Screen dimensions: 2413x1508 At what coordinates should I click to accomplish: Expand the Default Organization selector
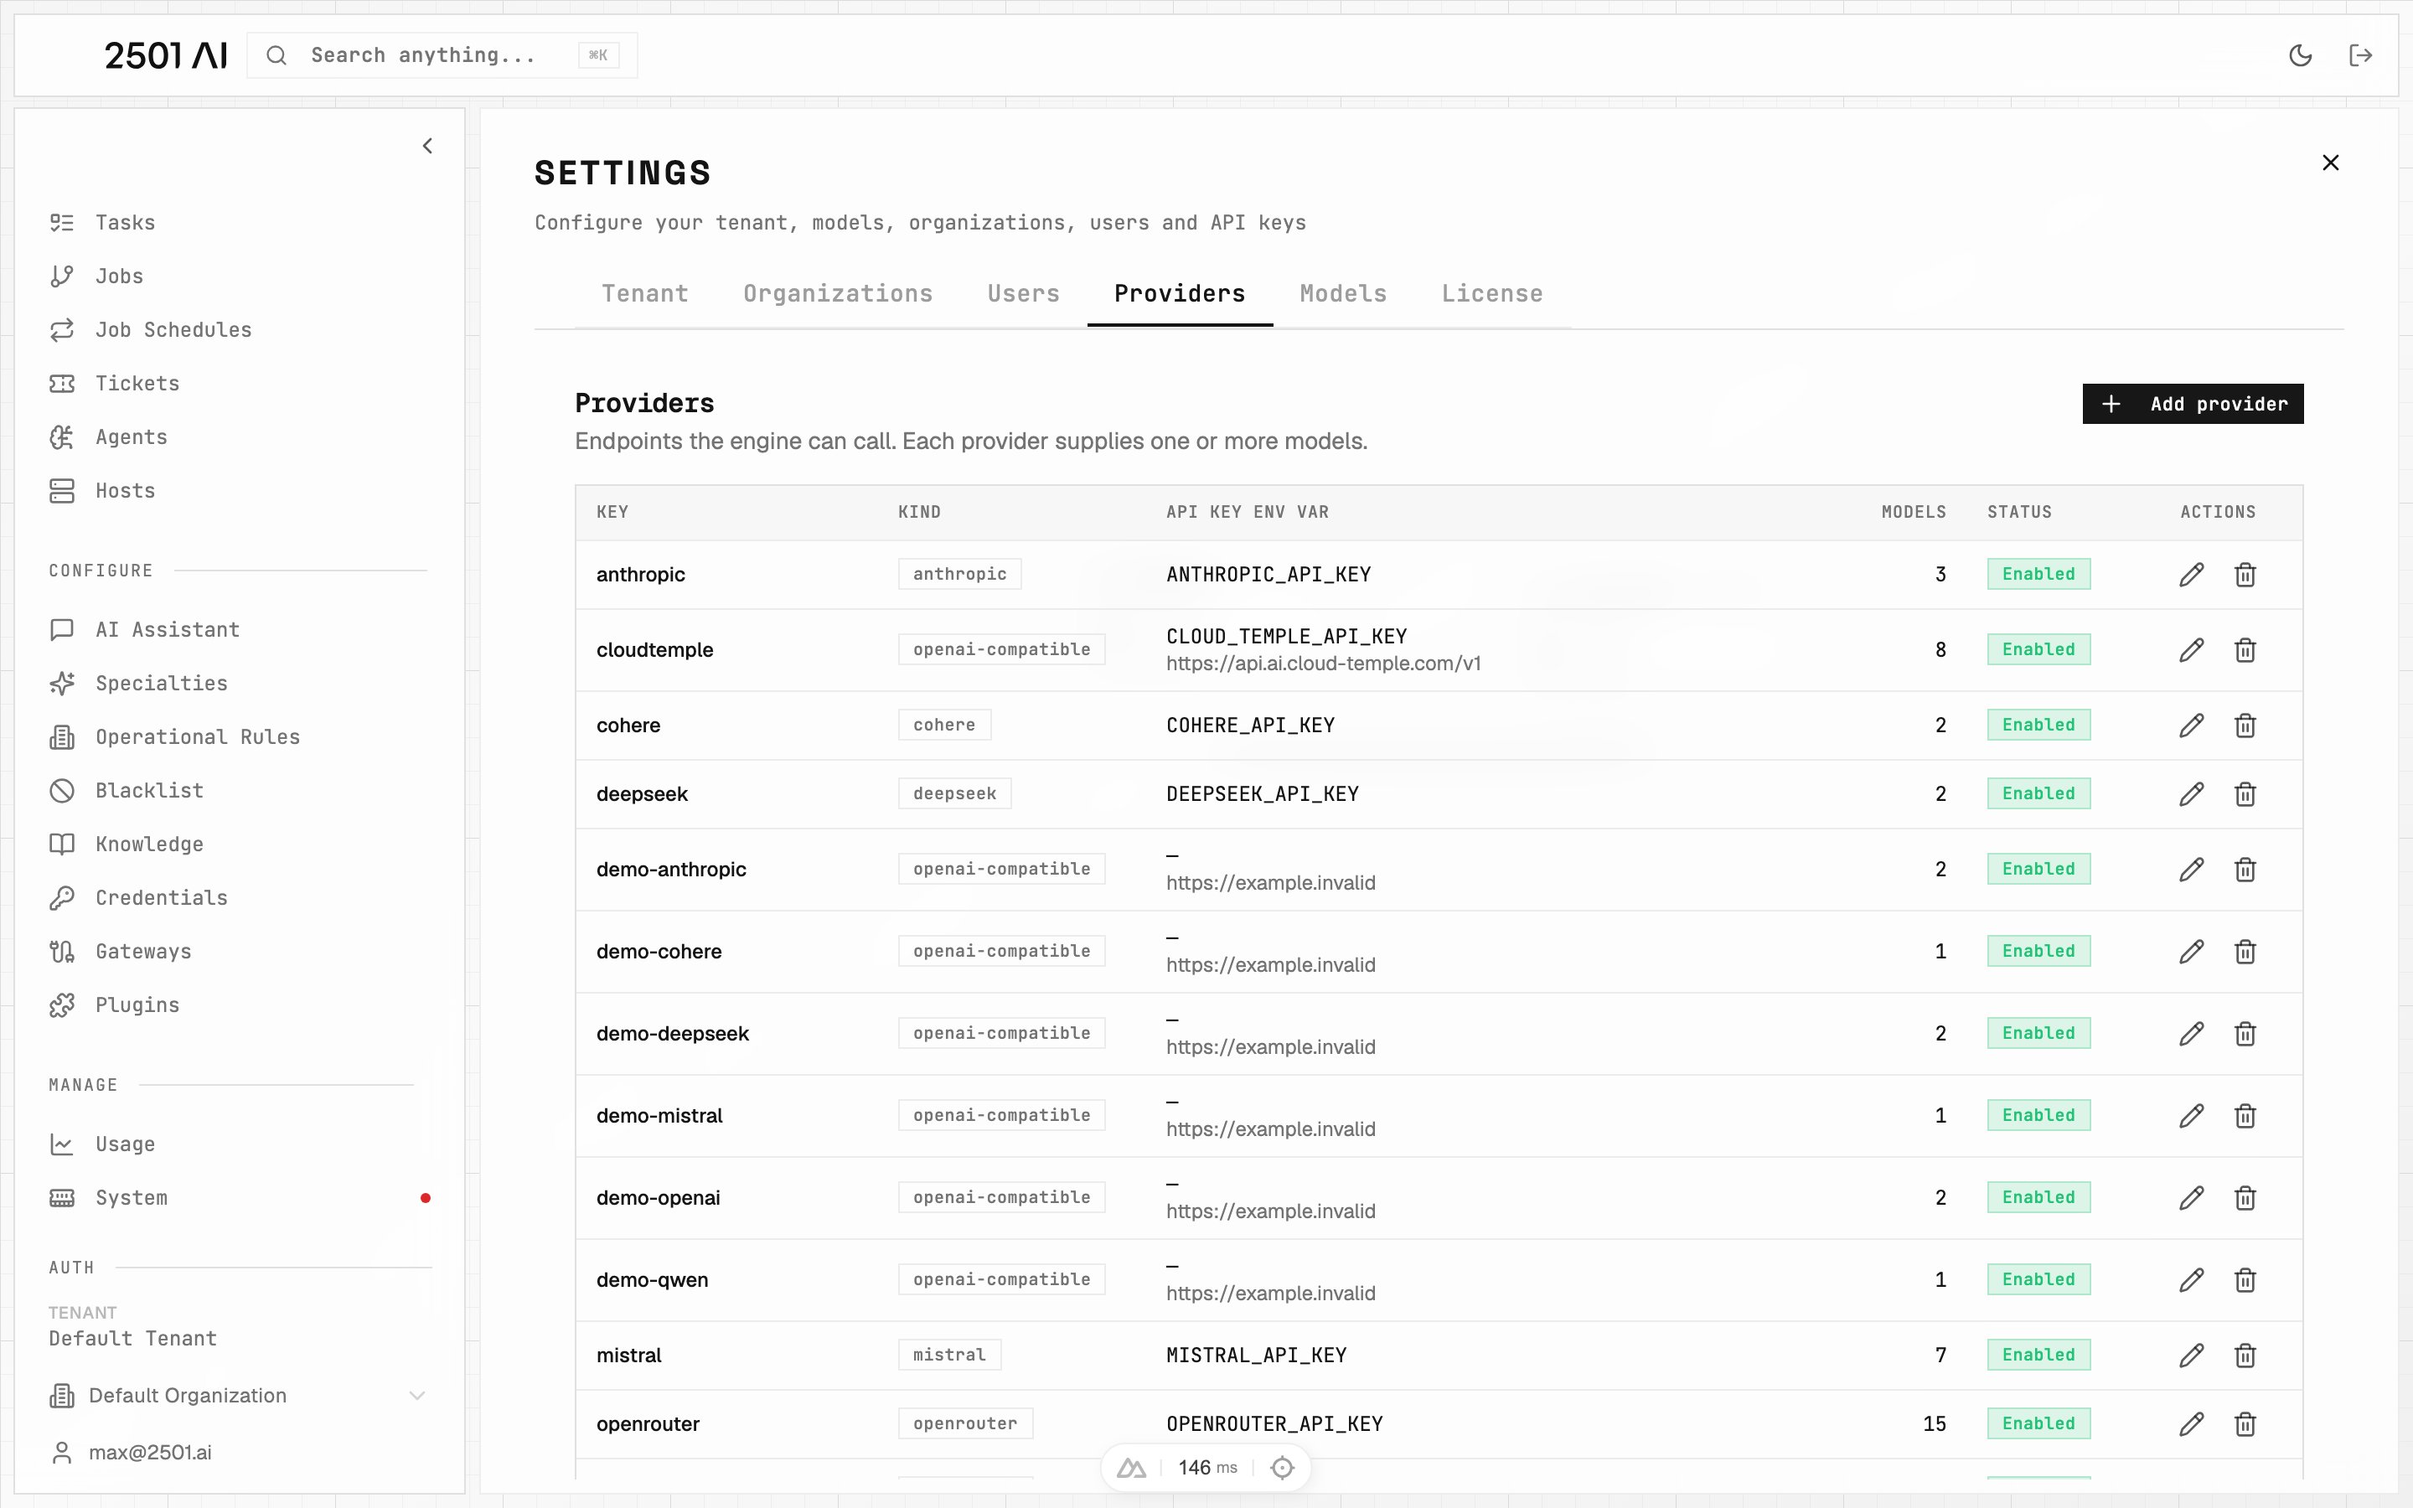pyautogui.click(x=238, y=1397)
